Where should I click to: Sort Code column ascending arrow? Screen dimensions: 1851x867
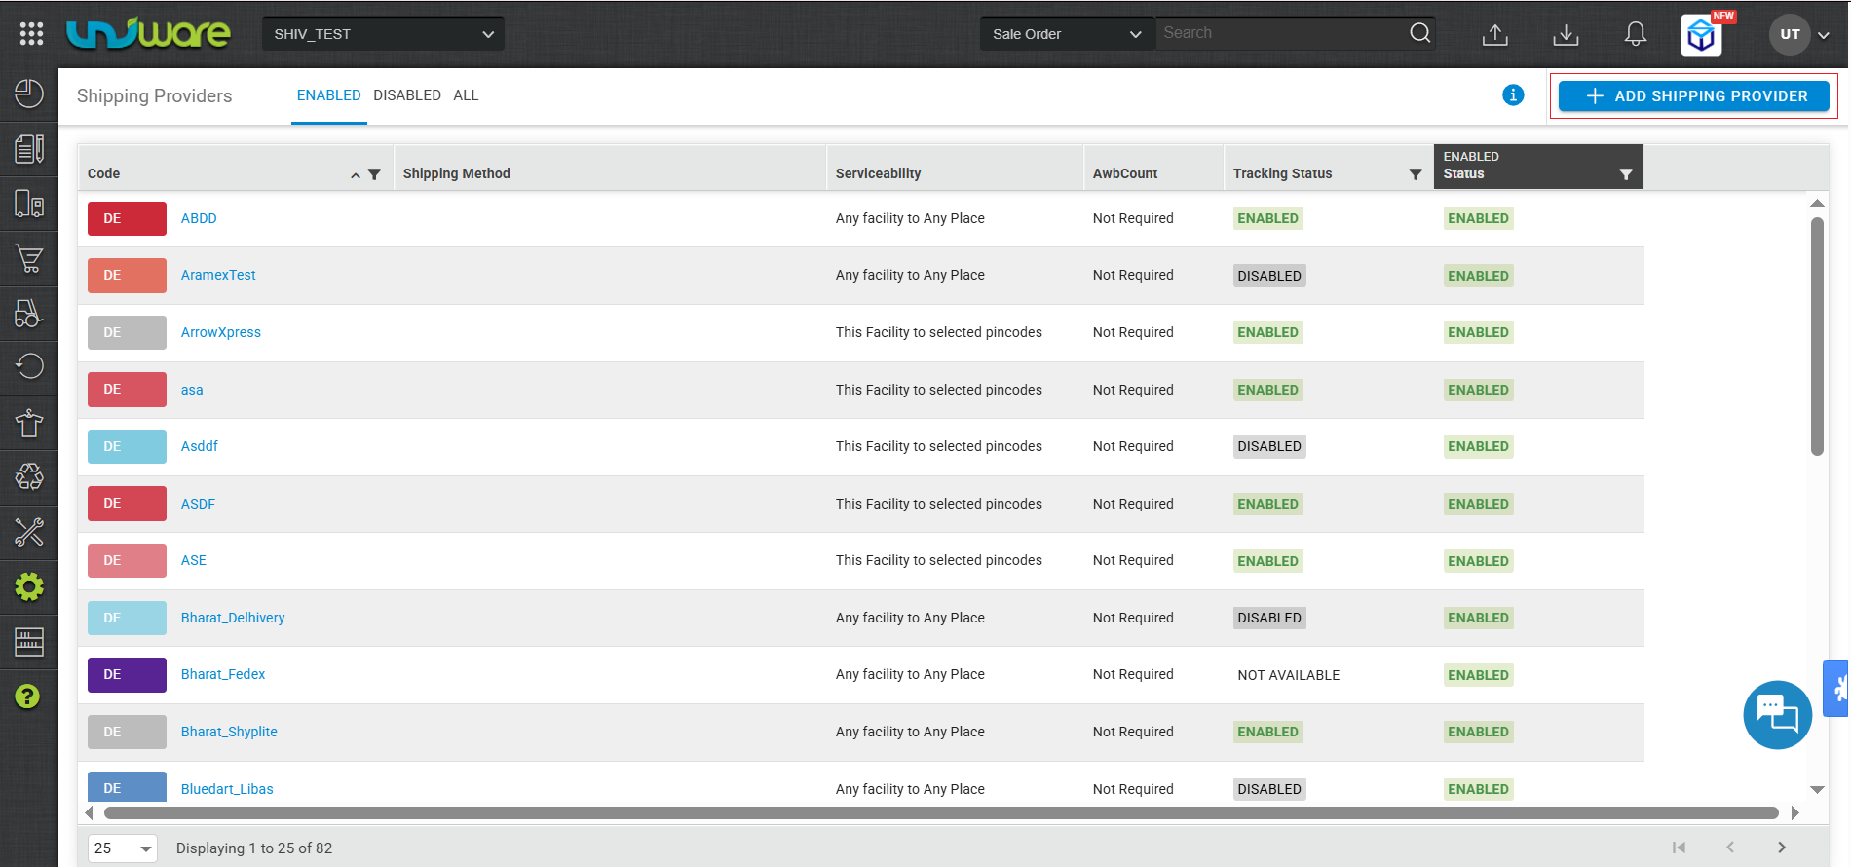click(x=356, y=175)
